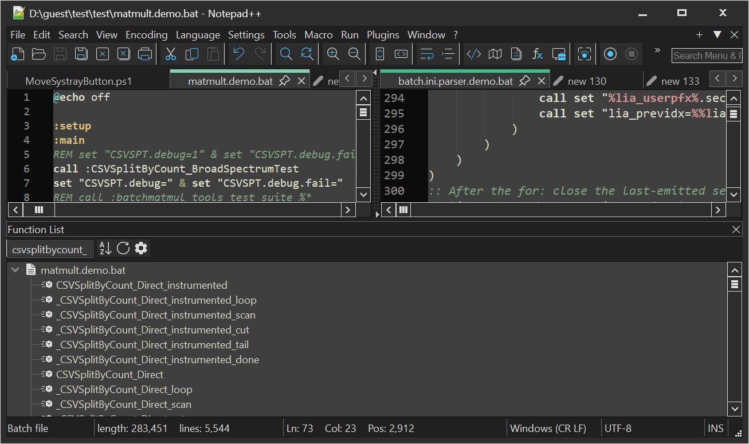The width and height of the screenshot is (749, 444).
Task: Click the Cut scissors icon
Action: (171, 54)
